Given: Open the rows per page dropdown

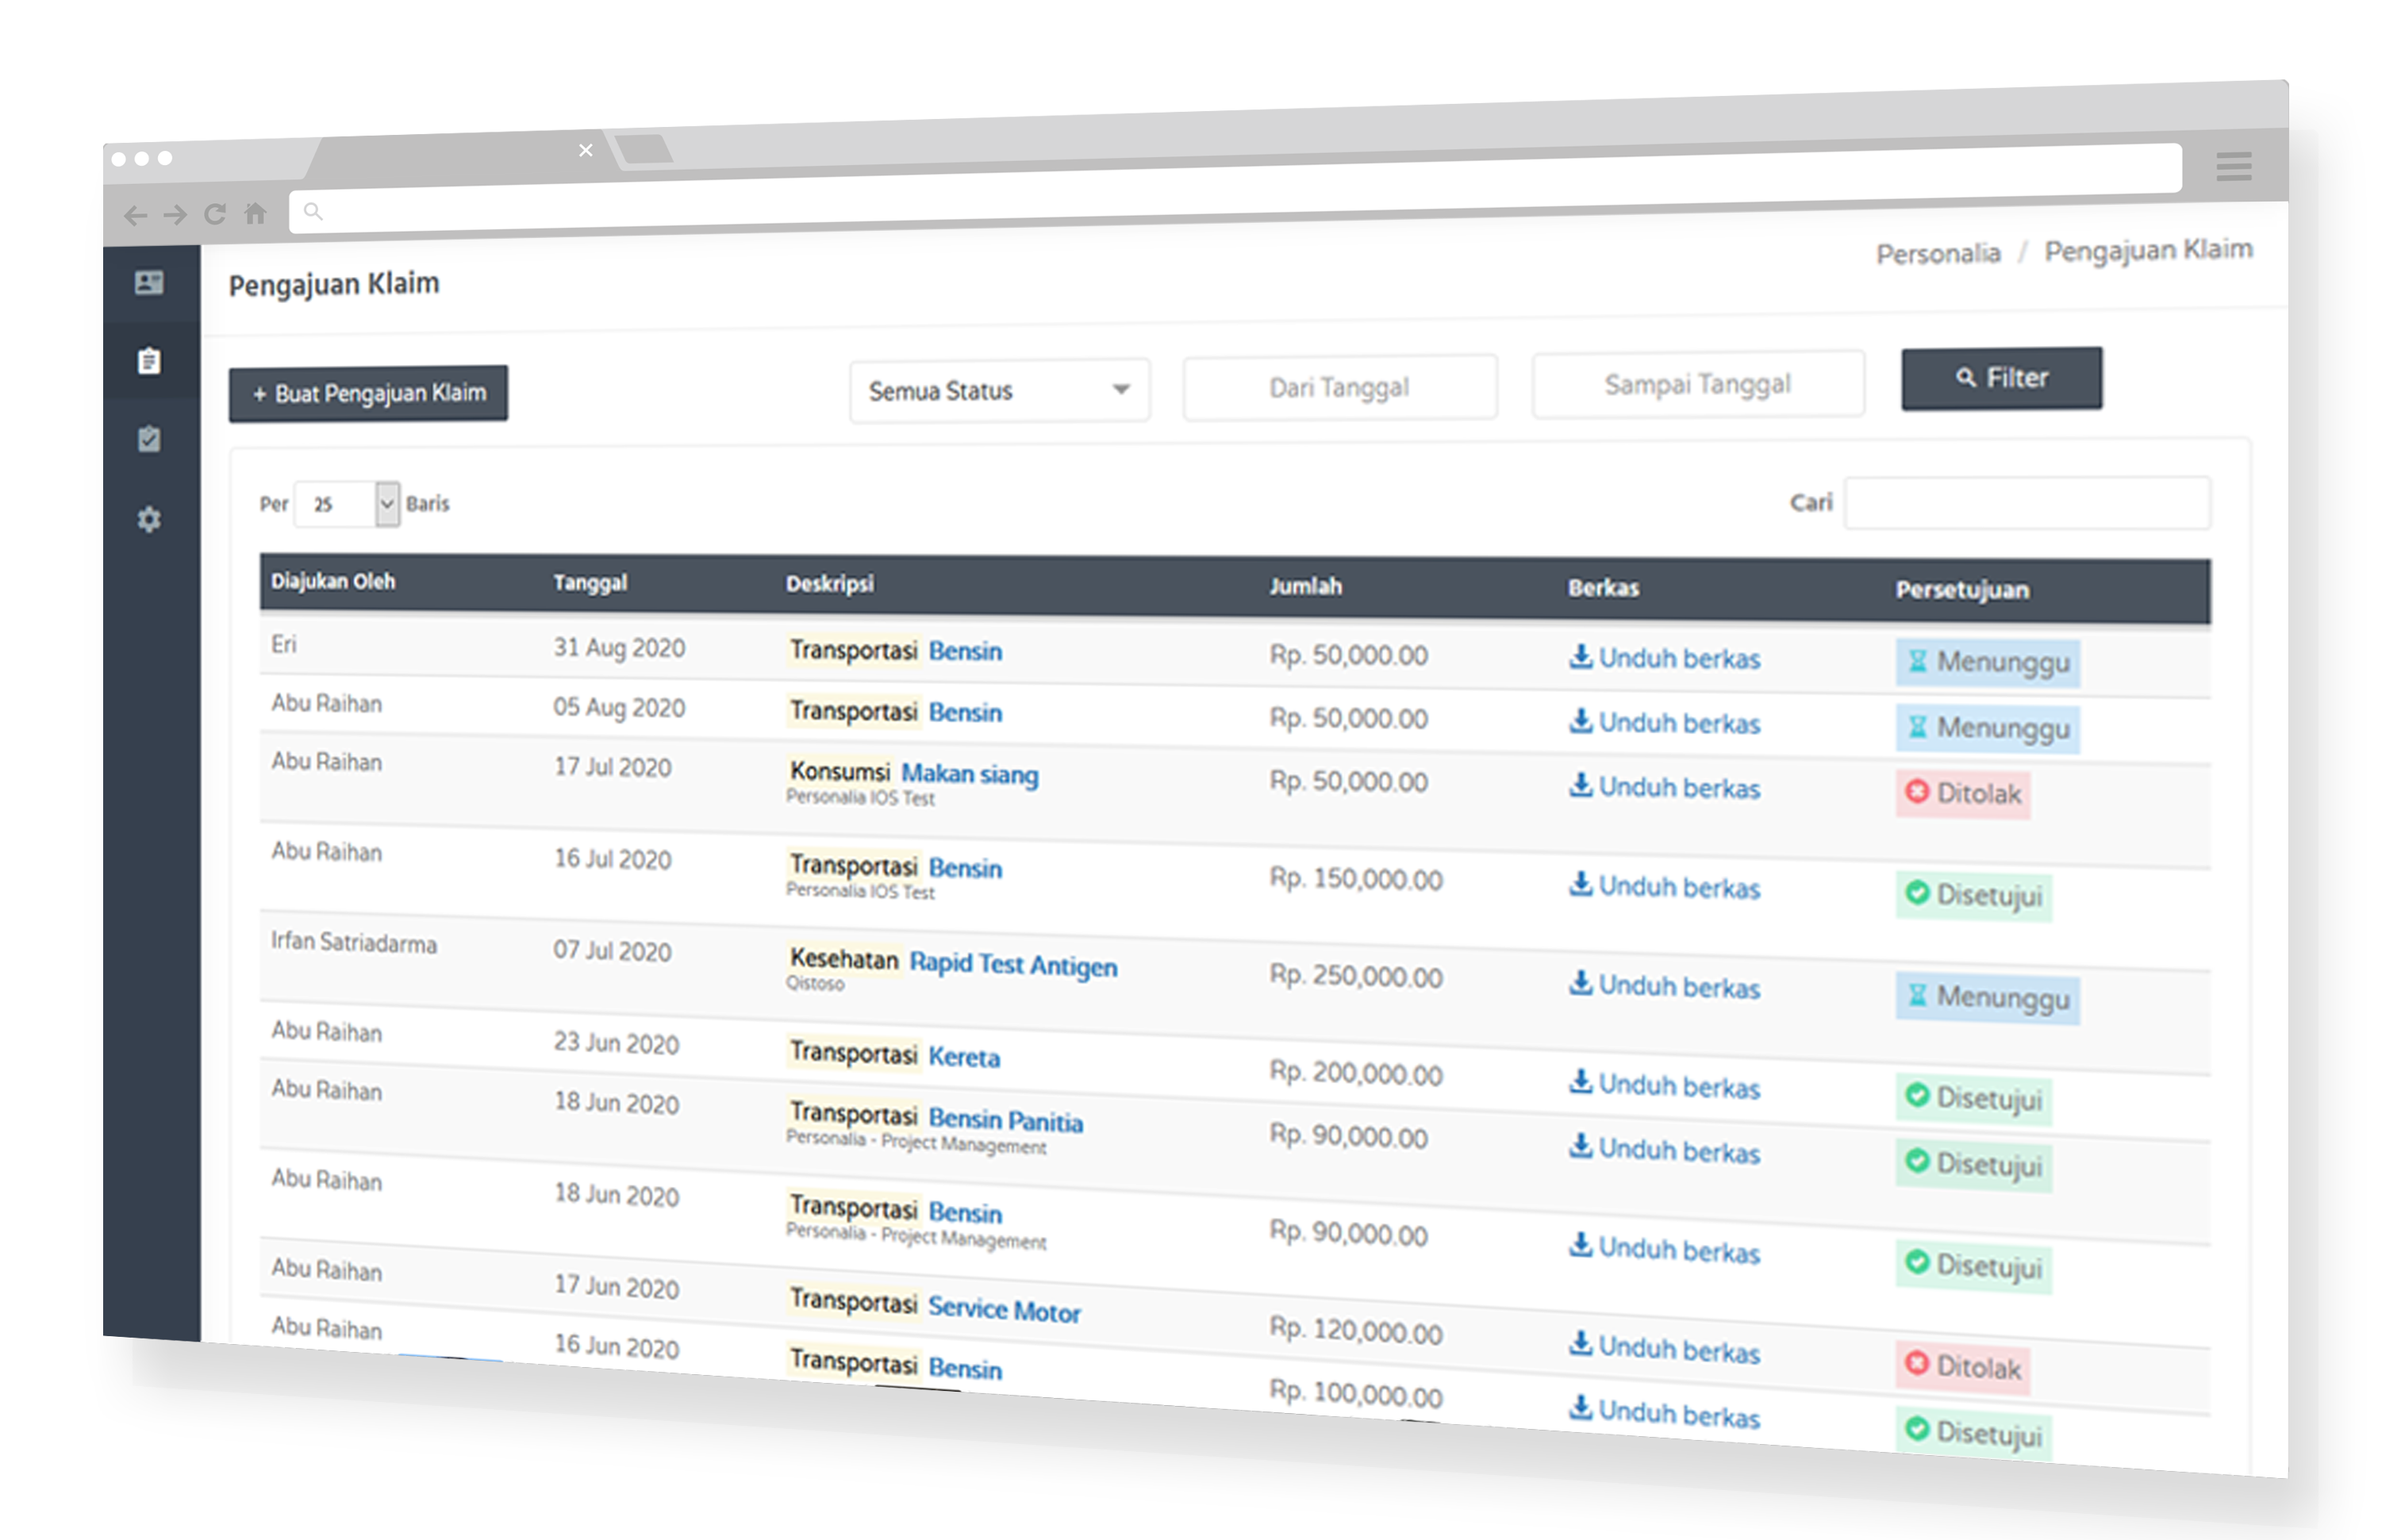Looking at the screenshot, I should tap(346, 504).
